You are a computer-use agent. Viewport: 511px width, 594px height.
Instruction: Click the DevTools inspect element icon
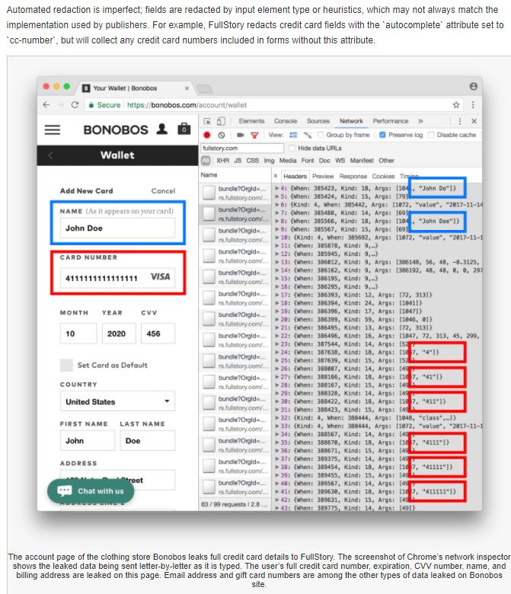tap(207, 121)
